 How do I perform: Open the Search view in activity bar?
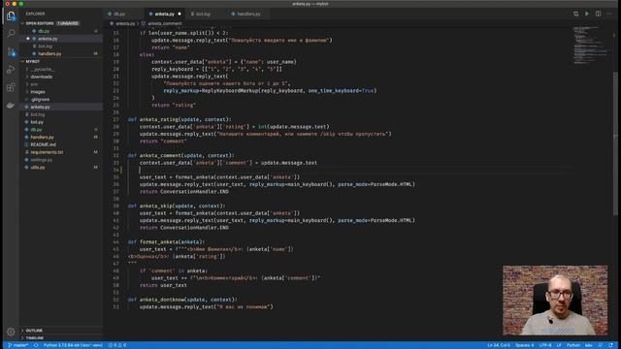coord(11,34)
